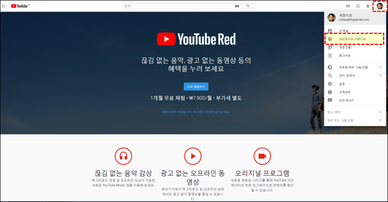Click the YouTube Red banner logo

(196, 39)
